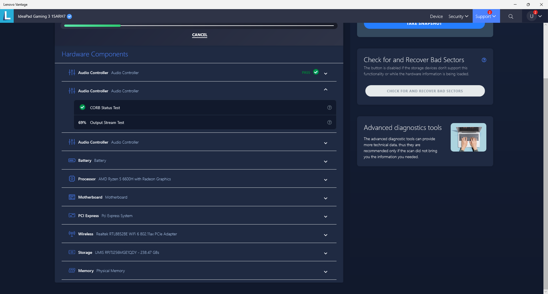Click the Advanced diagnostics laptop thumbnail
The image size is (548, 294).
[468, 137]
